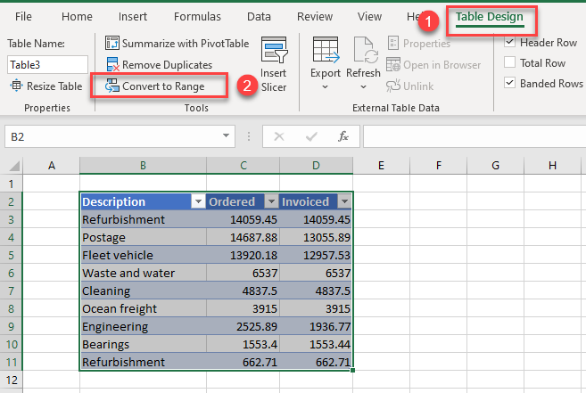This screenshot has width=586, height=393.
Task: Click the Table Name input field
Action: pyautogui.click(x=47, y=64)
